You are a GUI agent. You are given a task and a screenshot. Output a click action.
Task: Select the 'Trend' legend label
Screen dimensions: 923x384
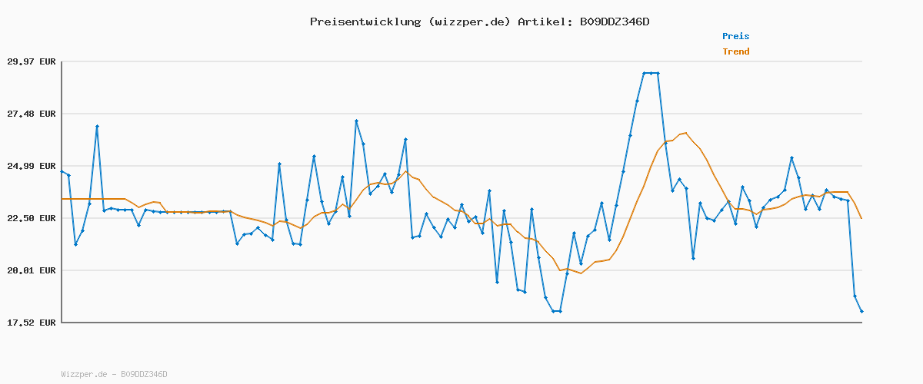point(735,52)
